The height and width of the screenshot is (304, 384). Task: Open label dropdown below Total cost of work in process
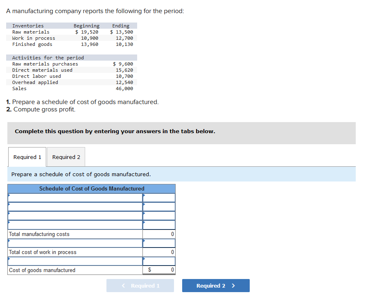[x=75, y=261]
